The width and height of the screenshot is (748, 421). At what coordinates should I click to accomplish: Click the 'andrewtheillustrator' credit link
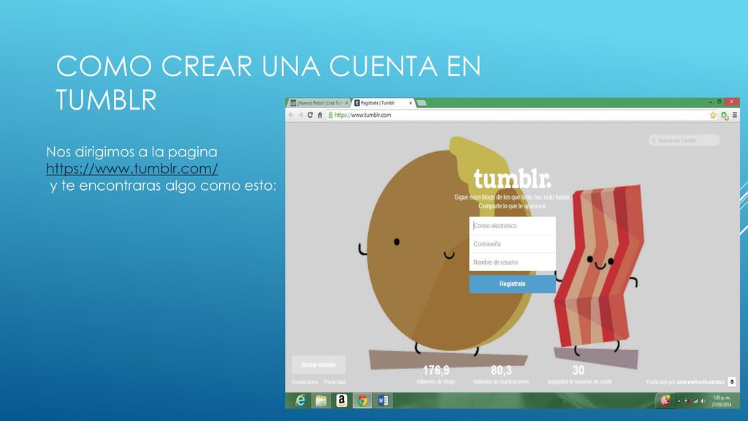click(701, 382)
